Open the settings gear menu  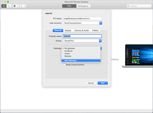[x=15, y=6]
